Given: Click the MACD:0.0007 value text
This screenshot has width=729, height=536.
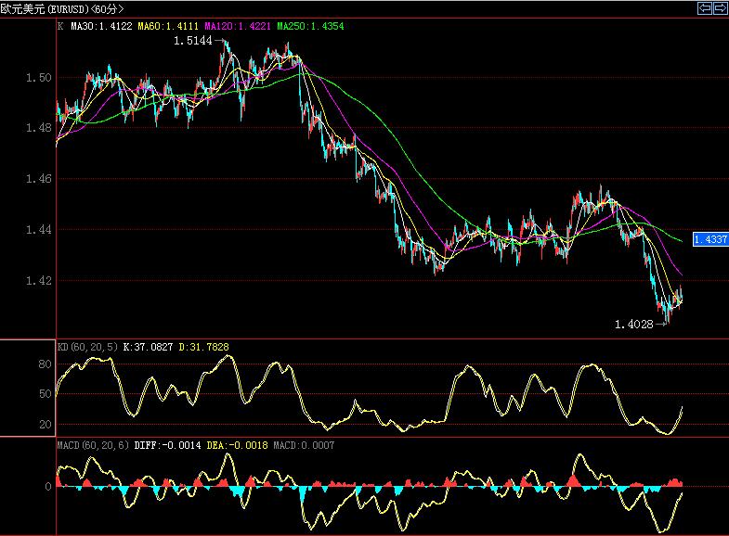Looking at the screenshot, I should tap(304, 446).
